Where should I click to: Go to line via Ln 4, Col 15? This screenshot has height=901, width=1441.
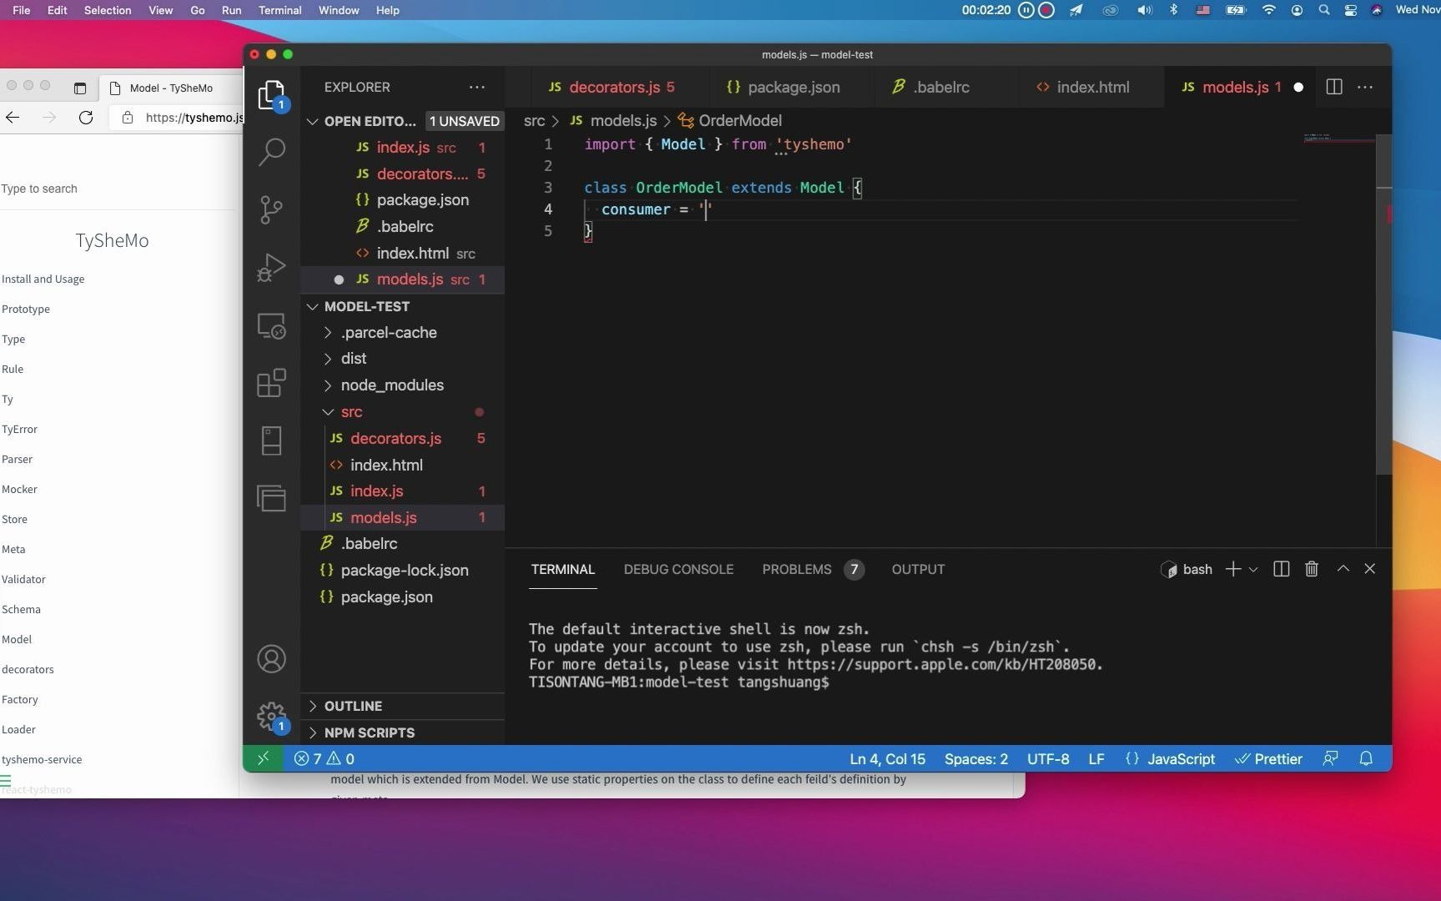(887, 758)
